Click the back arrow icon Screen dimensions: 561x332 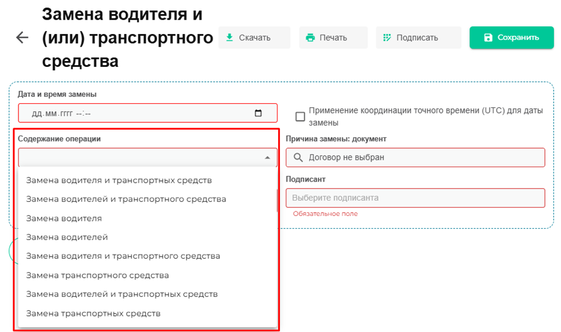[22, 38]
